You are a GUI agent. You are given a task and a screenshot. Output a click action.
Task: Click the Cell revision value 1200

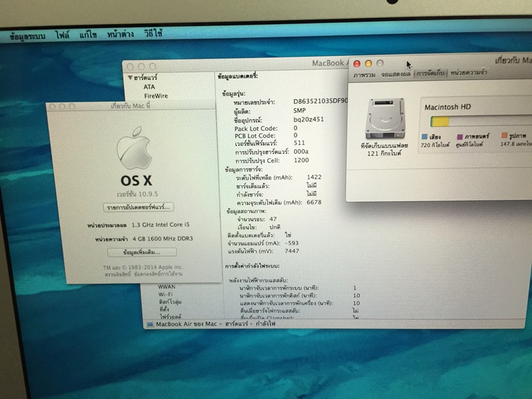tap(301, 160)
